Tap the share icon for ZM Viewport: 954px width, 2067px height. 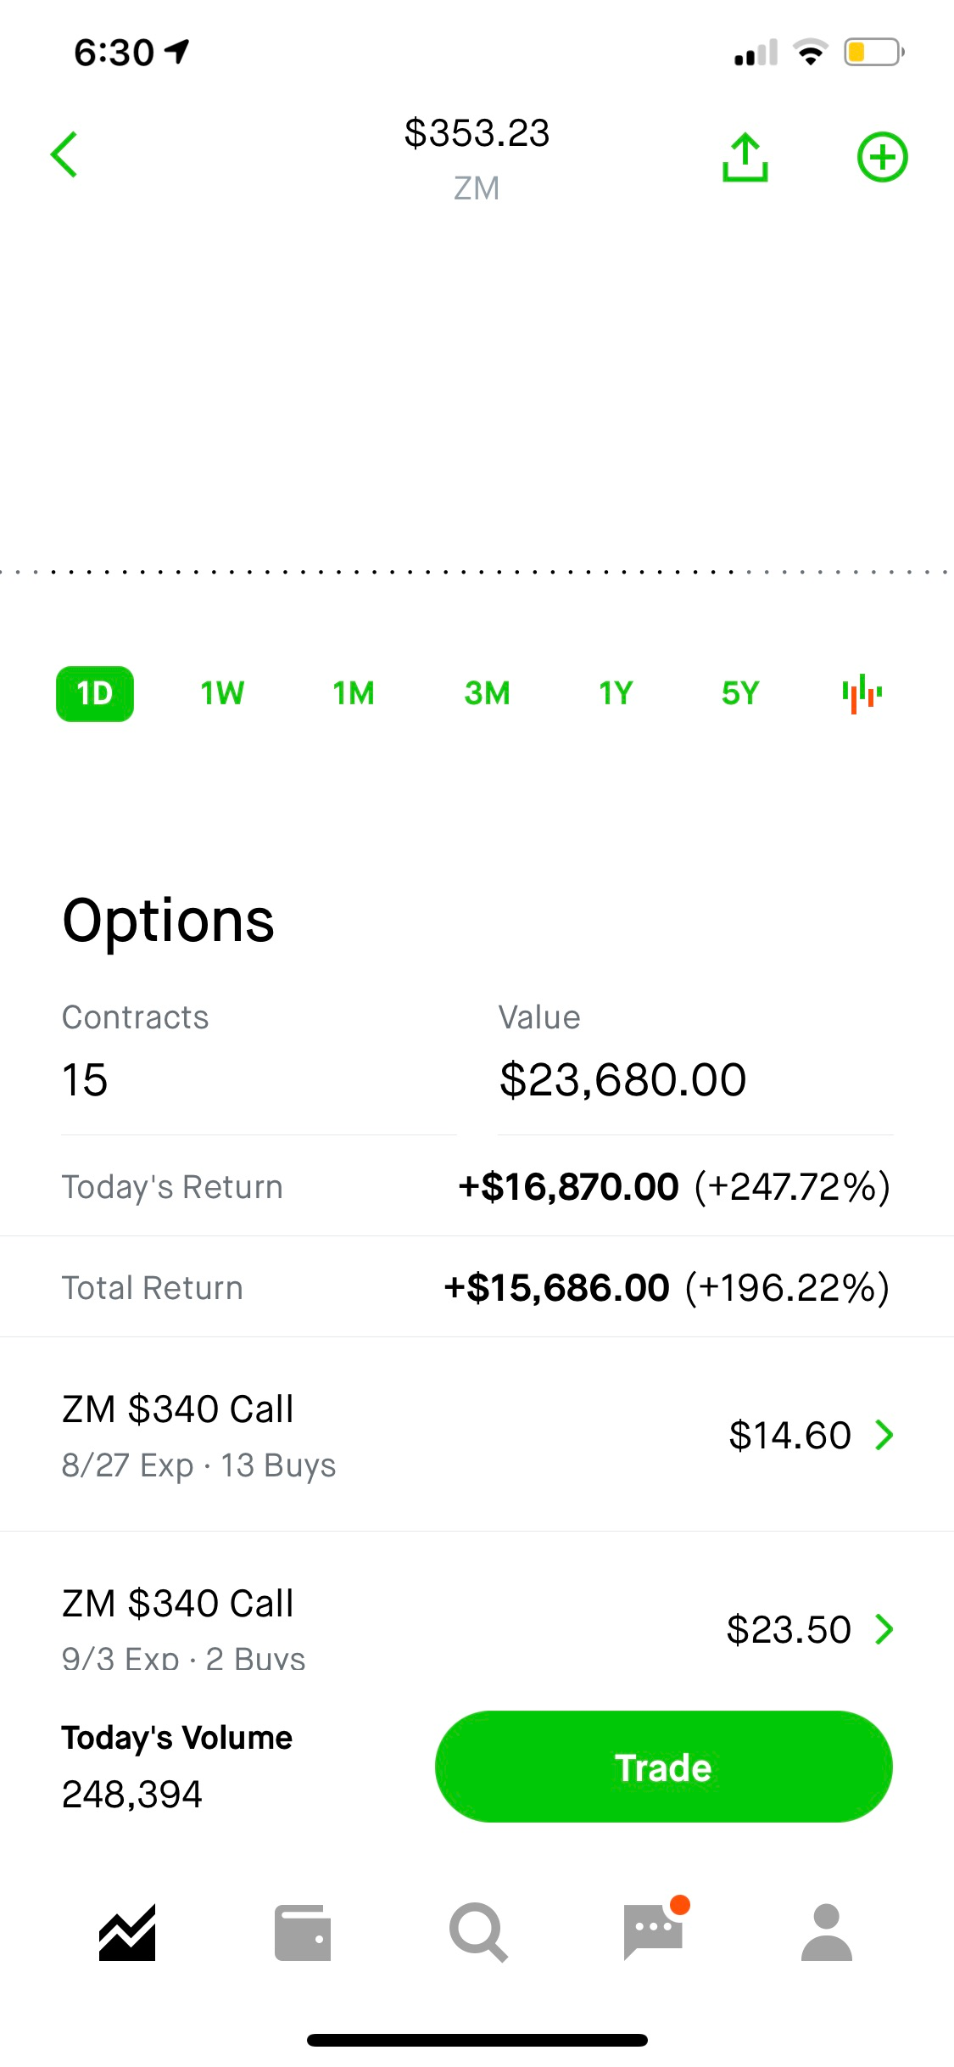point(745,157)
